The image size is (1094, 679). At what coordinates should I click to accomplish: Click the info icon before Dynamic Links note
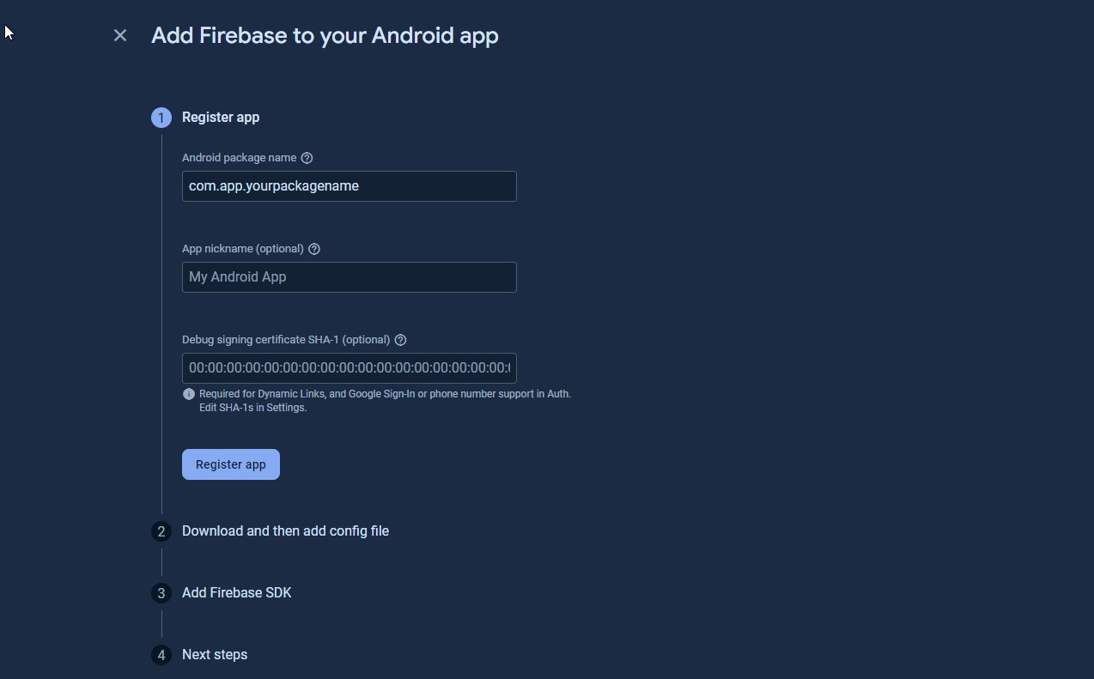tap(188, 394)
